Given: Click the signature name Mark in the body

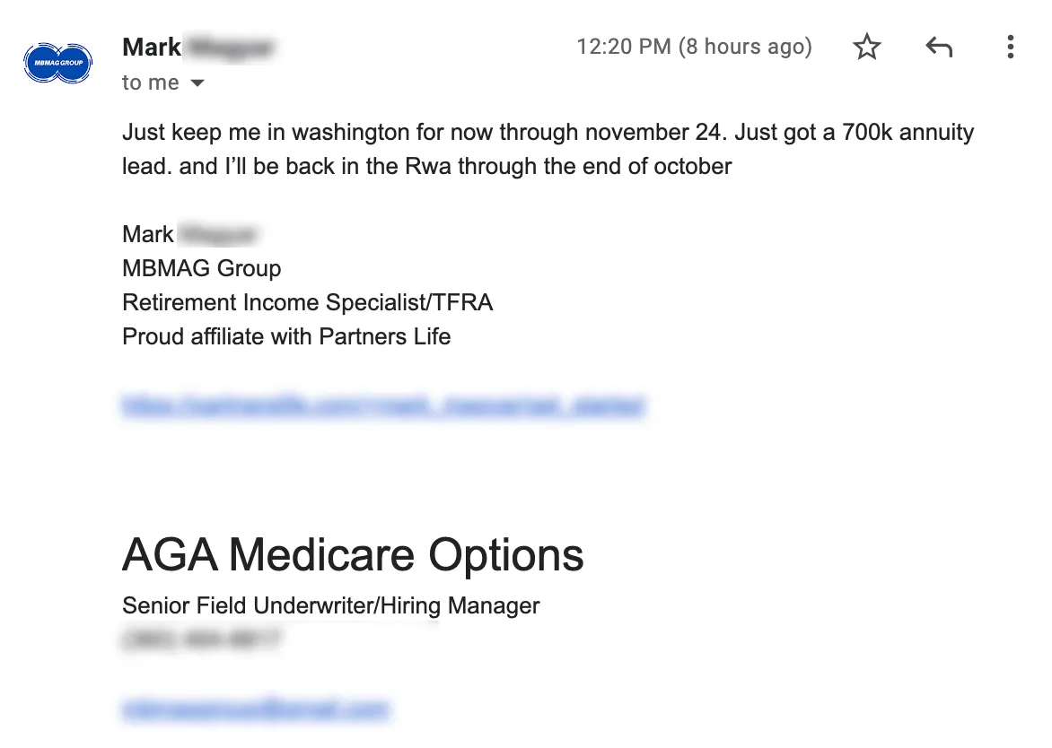Looking at the screenshot, I should click(x=147, y=235).
